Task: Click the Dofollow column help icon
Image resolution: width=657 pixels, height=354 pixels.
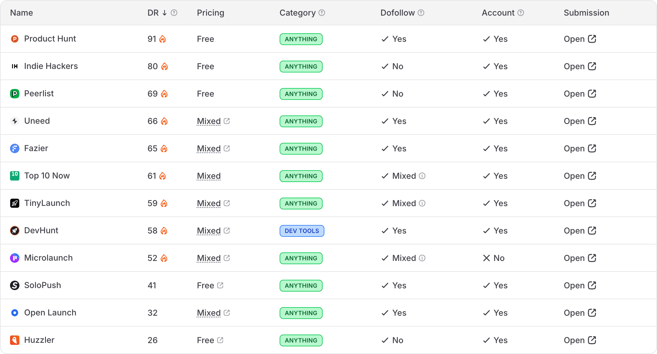Action: [x=421, y=13]
